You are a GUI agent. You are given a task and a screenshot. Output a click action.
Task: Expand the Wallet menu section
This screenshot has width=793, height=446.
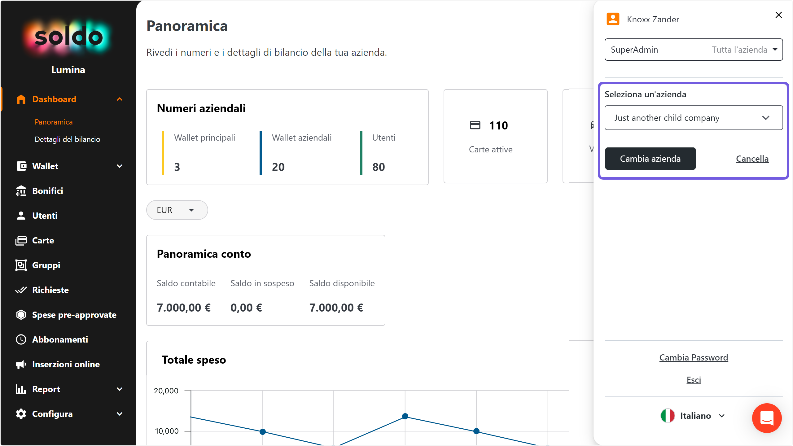(120, 166)
